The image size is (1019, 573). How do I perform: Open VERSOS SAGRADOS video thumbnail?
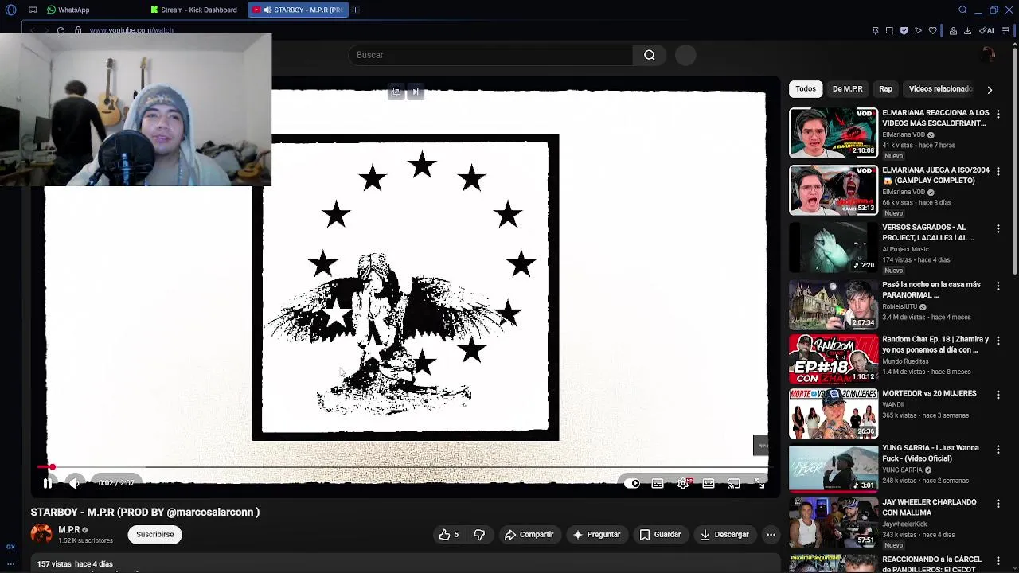click(834, 248)
